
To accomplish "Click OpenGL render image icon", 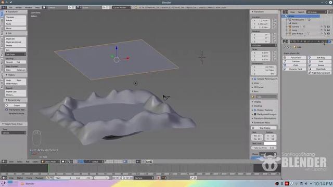I will click(x=147, y=162).
